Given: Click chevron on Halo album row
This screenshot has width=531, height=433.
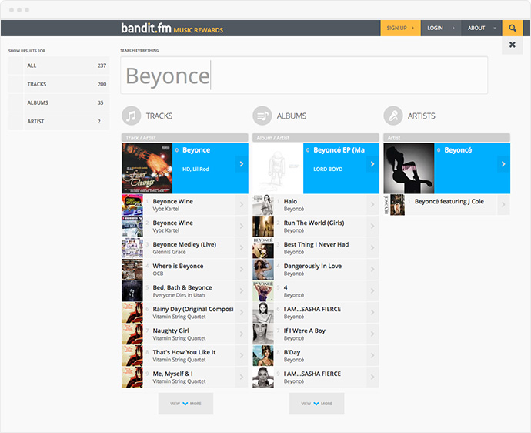Looking at the screenshot, I should pyautogui.click(x=372, y=205).
